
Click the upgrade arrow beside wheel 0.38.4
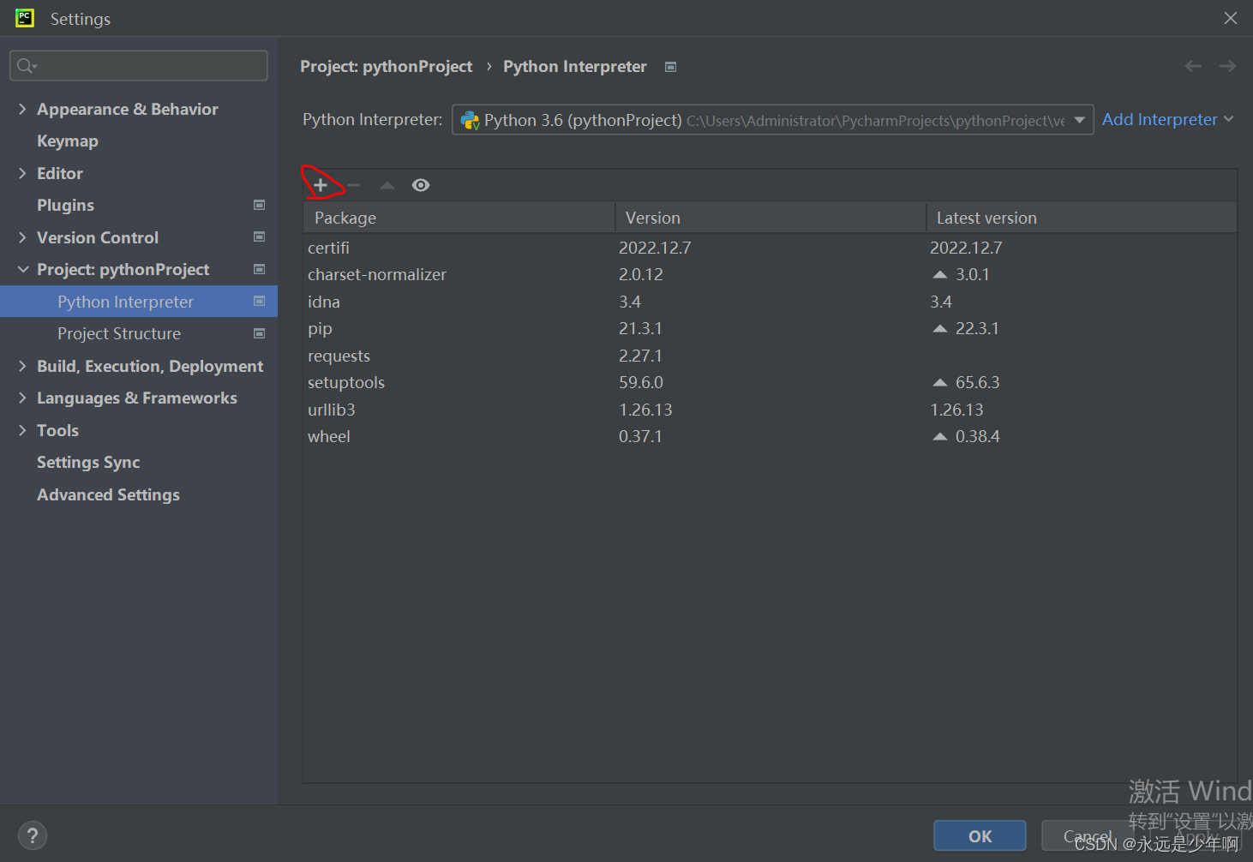[x=940, y=436]
